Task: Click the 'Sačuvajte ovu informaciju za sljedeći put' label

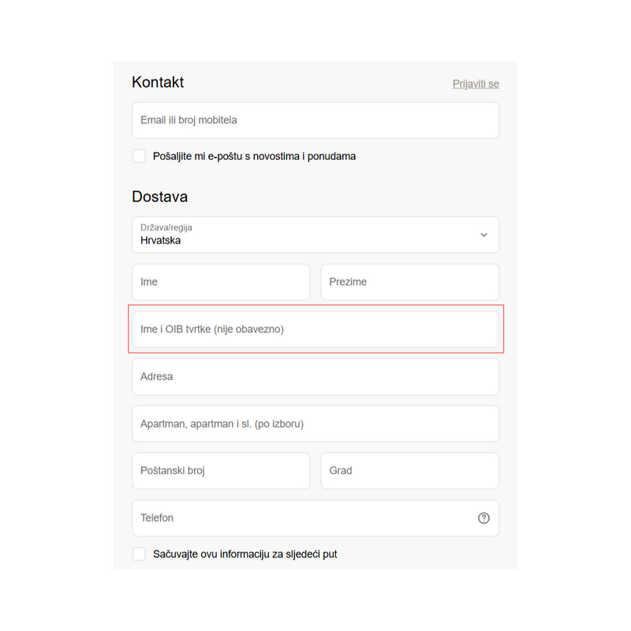Action: pyautogui.click(x=245, y=554)
